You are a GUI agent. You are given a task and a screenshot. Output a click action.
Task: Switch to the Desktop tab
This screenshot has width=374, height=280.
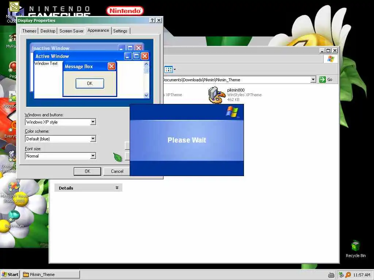[x=48, y=31]
